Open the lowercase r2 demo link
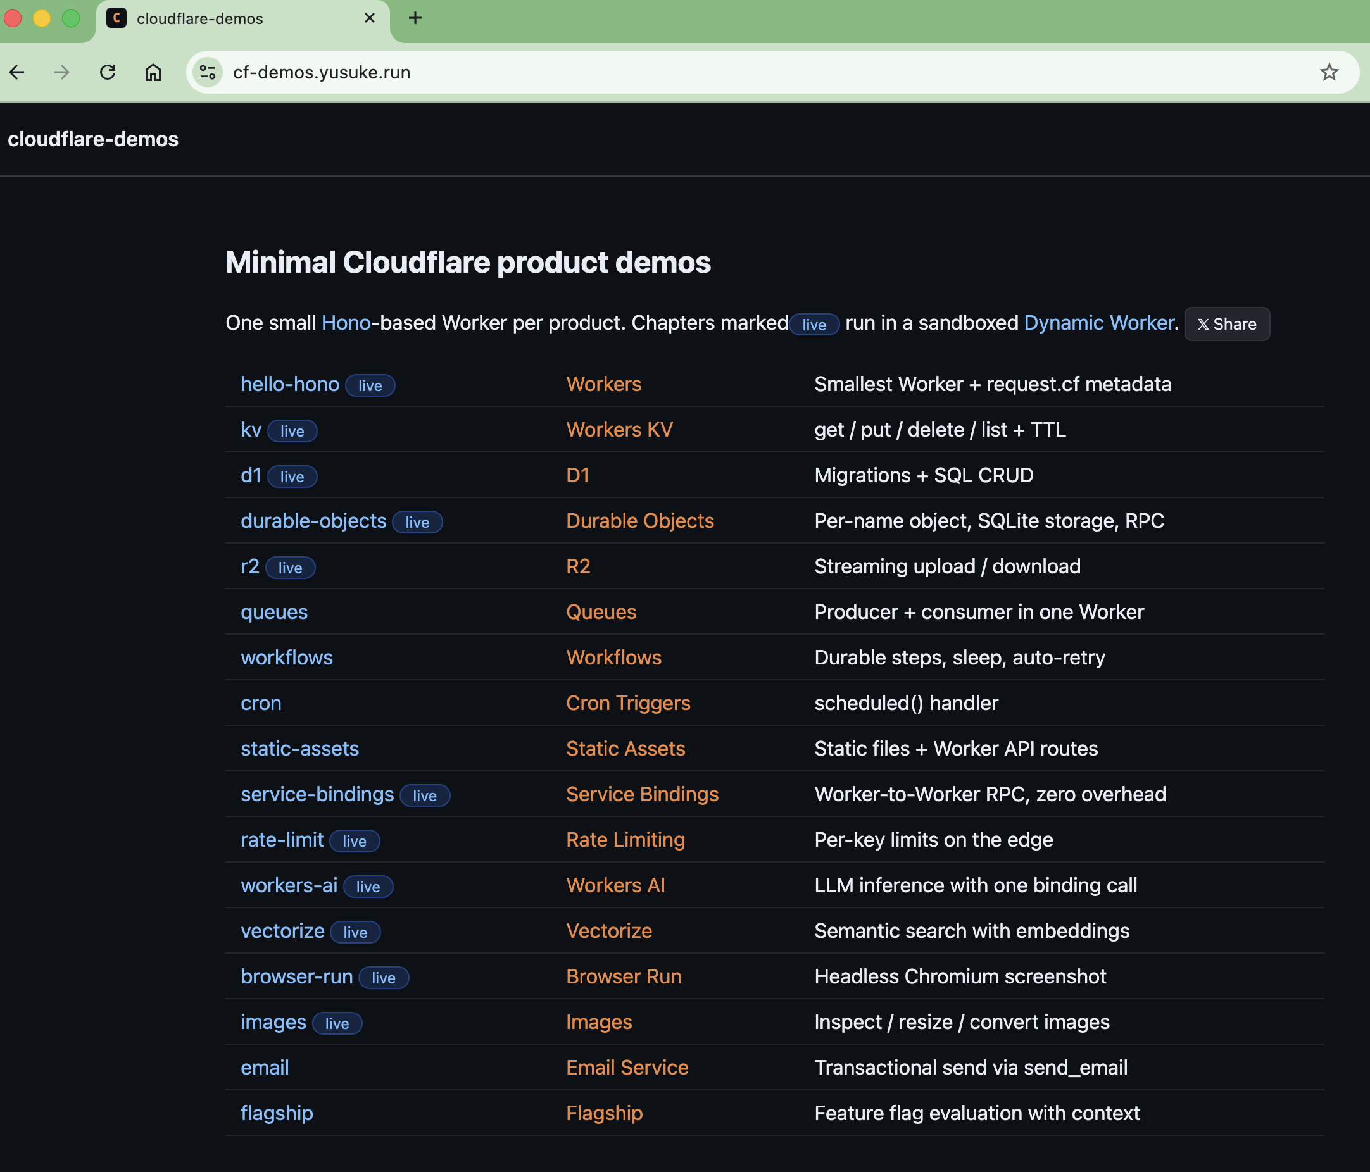 (x=250, y=566)
